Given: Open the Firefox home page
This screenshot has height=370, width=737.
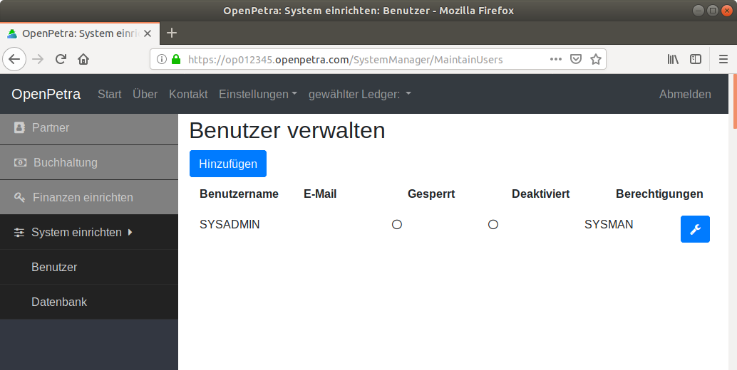Looking at the screenshot, I should point(83,59).
